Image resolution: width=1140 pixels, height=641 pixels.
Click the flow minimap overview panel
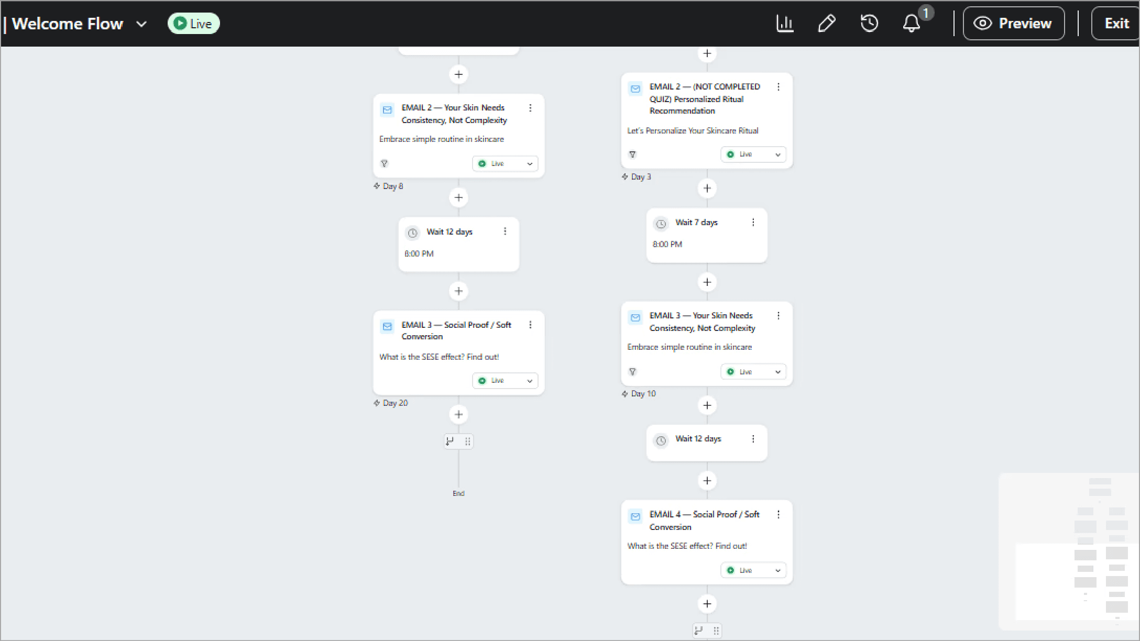pos(1069,551)
